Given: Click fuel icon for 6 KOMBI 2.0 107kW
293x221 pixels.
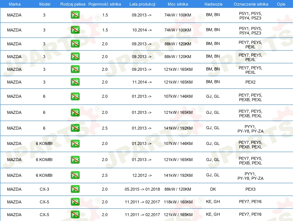Looking at the screenshot, I should (75, 143).
